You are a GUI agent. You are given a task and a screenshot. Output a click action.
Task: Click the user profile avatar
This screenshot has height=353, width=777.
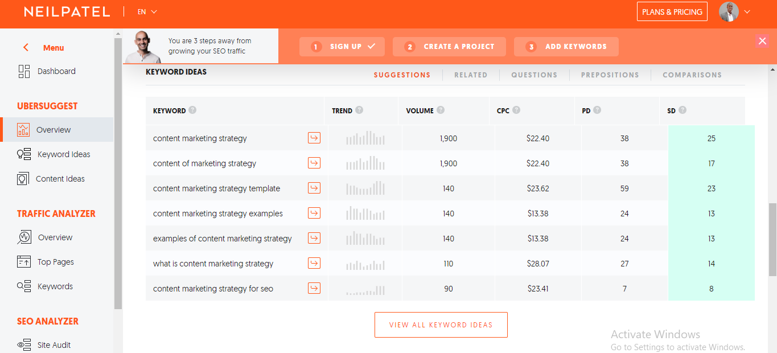(x=729, y=11)
